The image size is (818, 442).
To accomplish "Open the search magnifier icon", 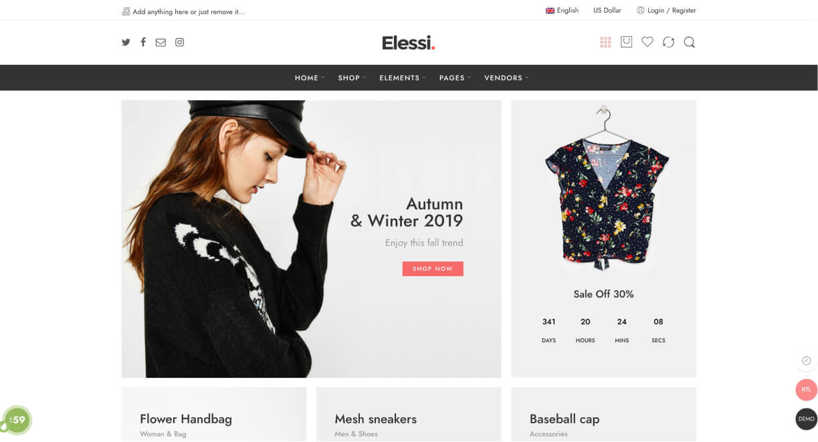I will pyautogui.click(x=689, y=42).
